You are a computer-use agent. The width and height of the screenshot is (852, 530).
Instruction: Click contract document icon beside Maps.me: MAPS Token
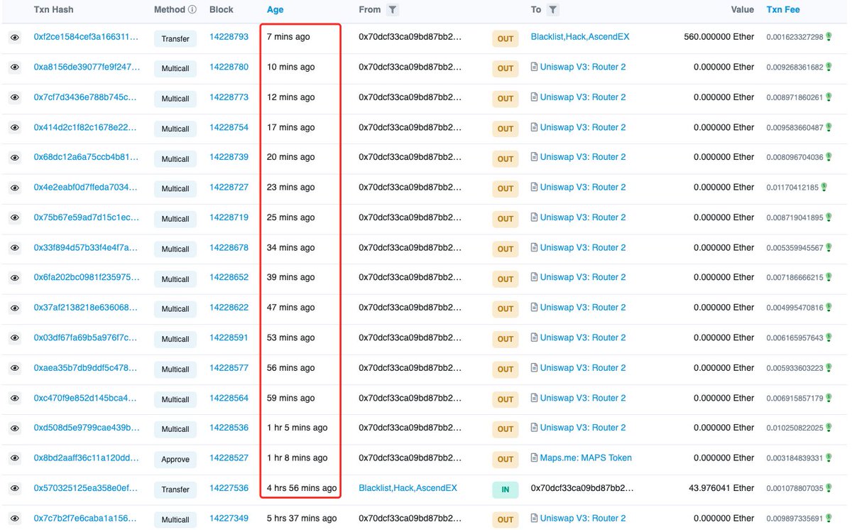coord(534,458)
